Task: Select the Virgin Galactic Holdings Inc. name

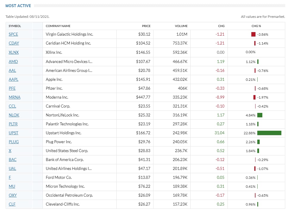Action: point(70,34)
